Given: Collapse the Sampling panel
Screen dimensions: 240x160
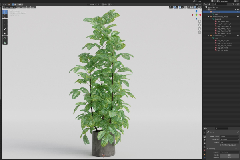Looking at the screenshot, I should click(x=208, y=148).
